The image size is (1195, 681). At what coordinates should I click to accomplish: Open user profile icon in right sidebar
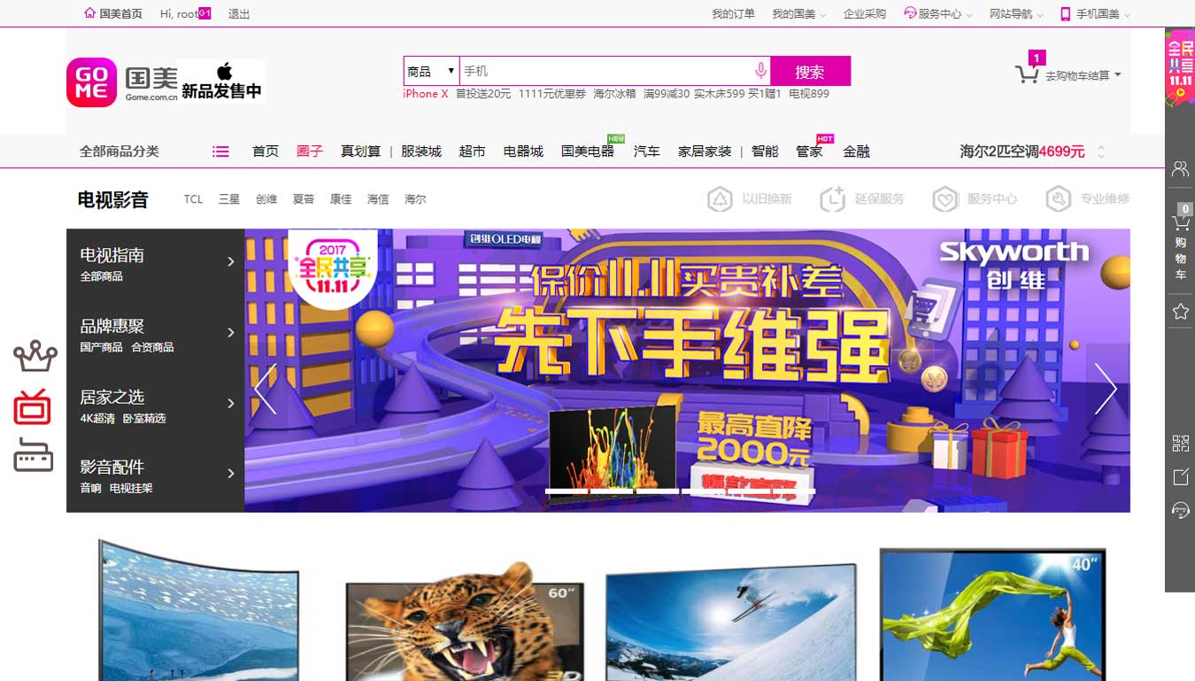coord(1180,168)
